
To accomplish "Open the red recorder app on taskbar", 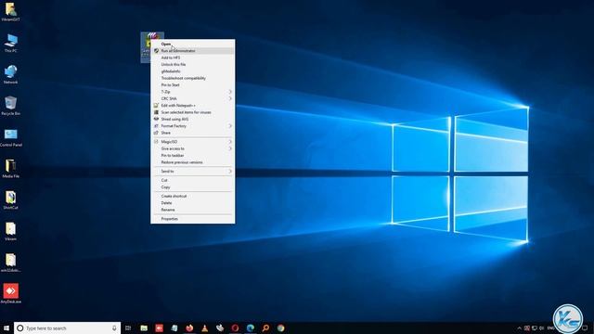I will point(159,328).
